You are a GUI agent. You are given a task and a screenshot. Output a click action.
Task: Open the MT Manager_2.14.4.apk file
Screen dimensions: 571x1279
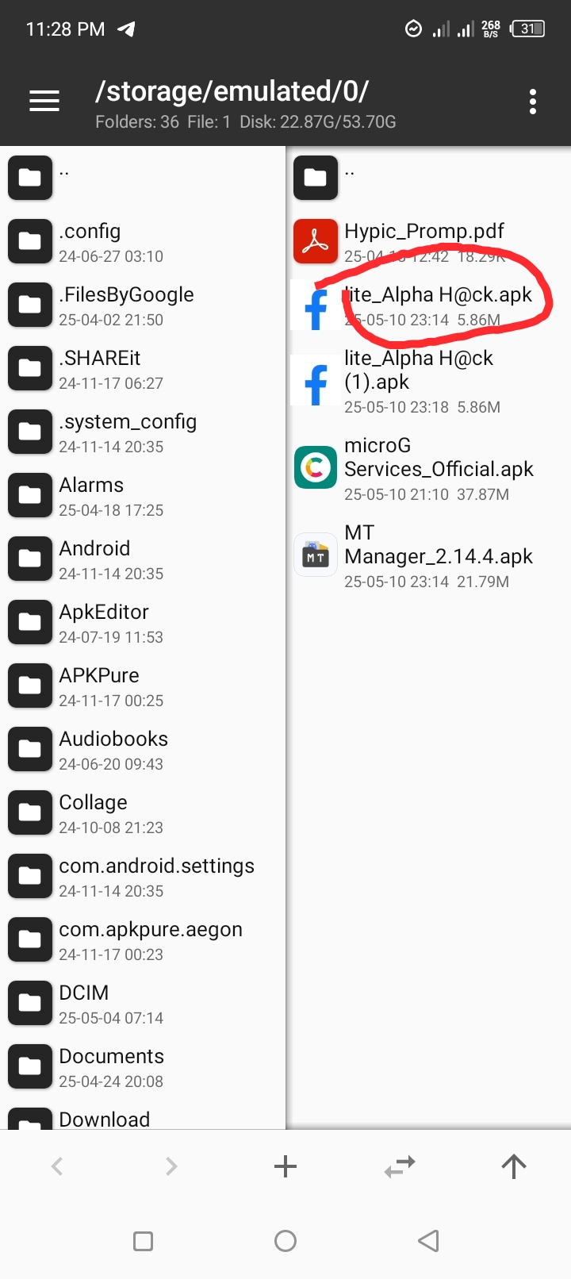pyautogui.click(x=428, y=555)
